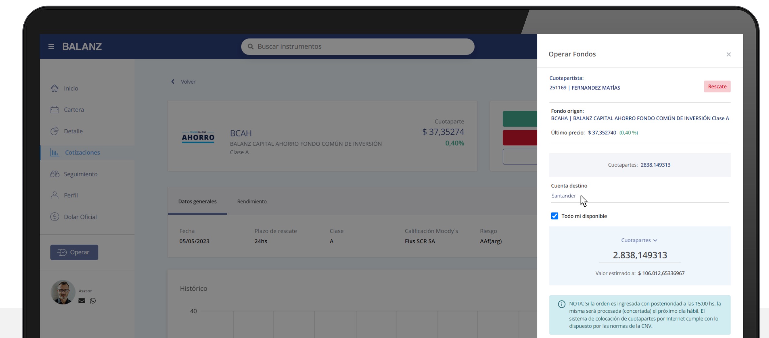769x338 pixels.
Task: Email the advisor via envelope icon
Action: pos(82,301)
